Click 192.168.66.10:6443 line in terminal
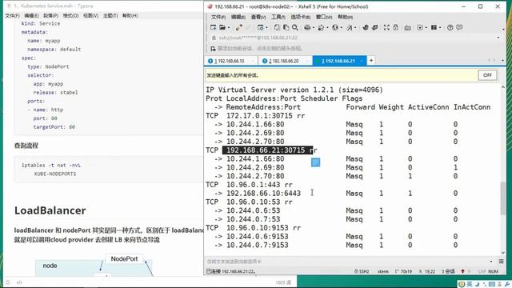Screen dimensions: 512x288 [263, 194]
